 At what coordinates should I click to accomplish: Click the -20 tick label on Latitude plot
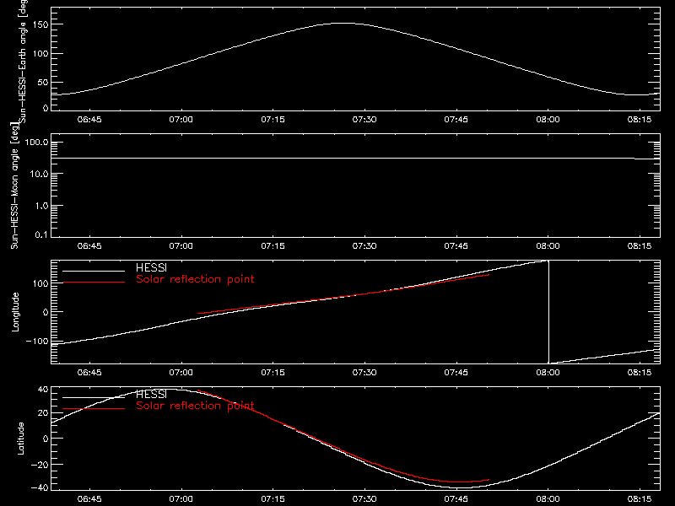pos(40,465)
